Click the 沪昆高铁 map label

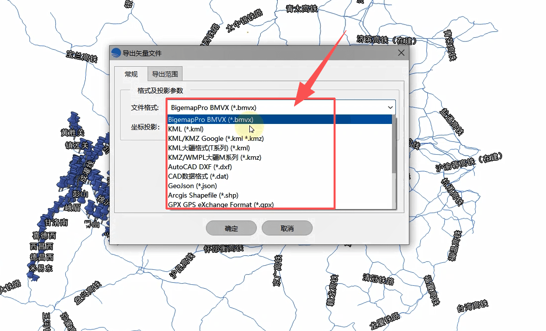(x=182, y=266)
